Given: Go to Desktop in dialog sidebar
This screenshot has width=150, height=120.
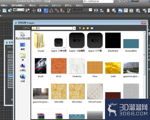Looking at the screenshot, I should (x=23, y=46).
